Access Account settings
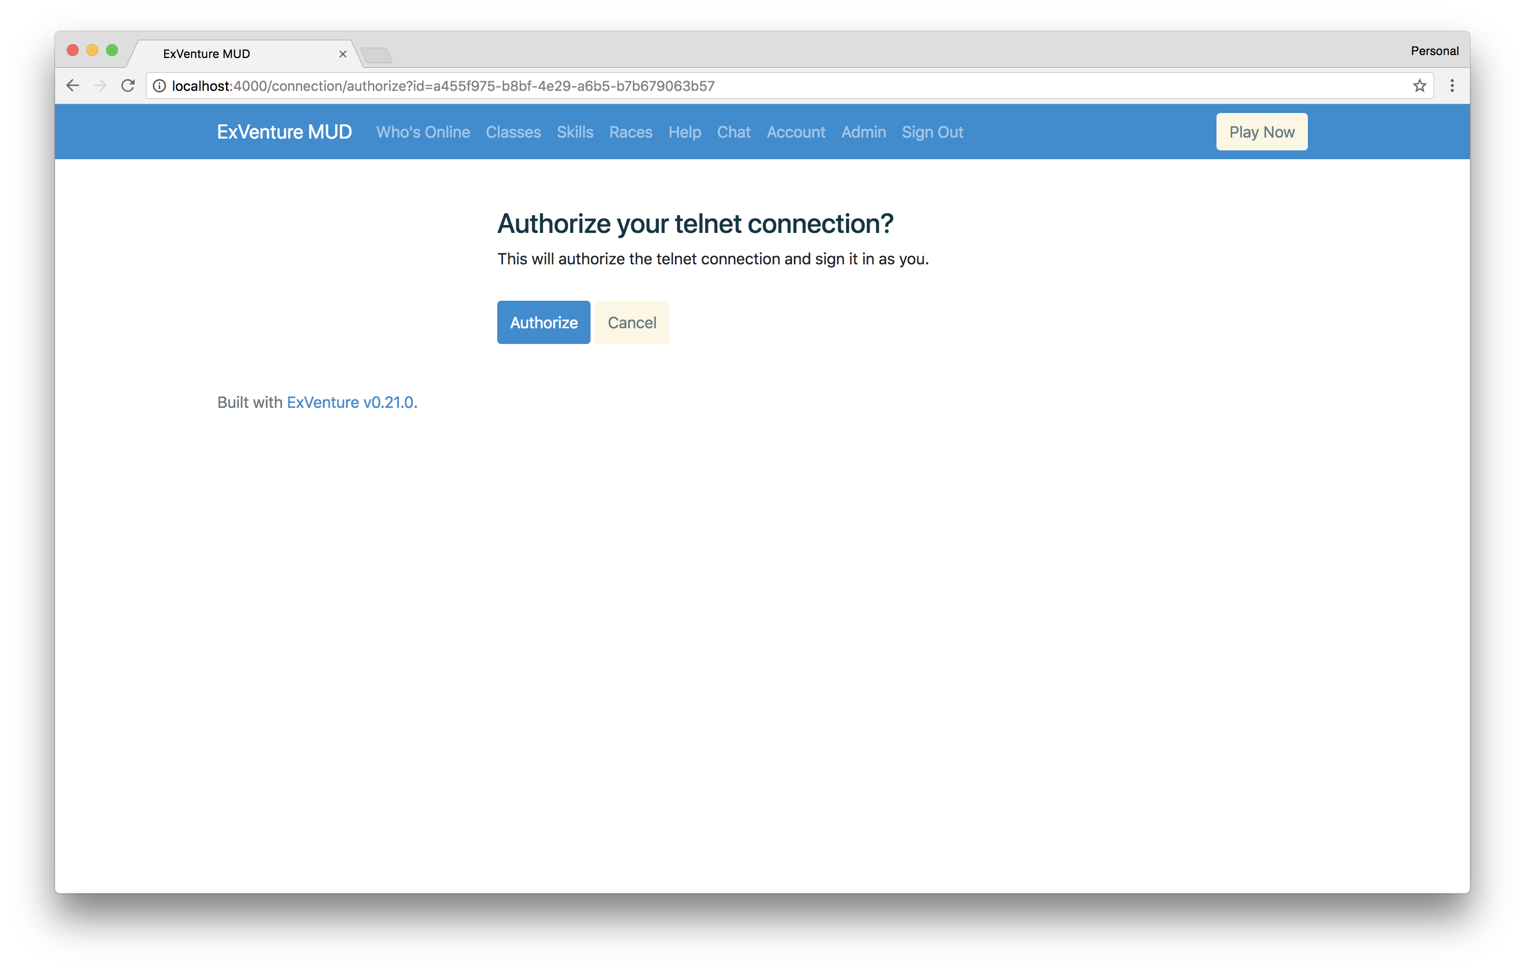Screen dimensions: 1525x972 796,131
